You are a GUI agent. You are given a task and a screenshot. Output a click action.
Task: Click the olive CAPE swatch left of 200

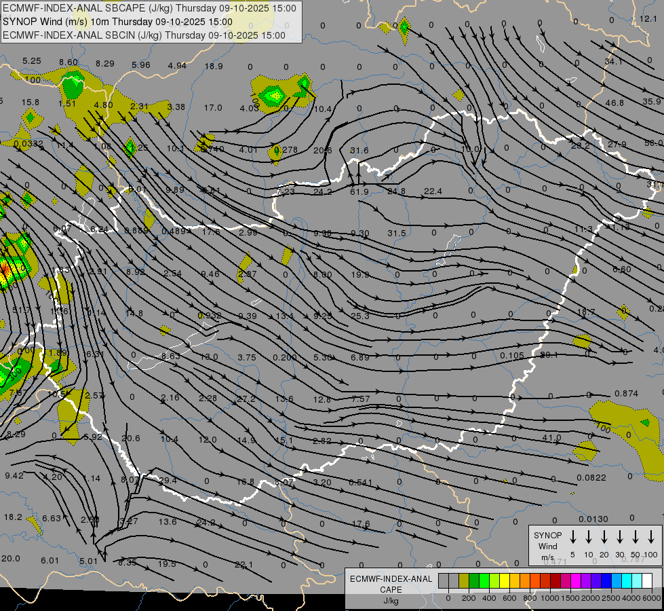pyautogui.click(x=464, y=580)
